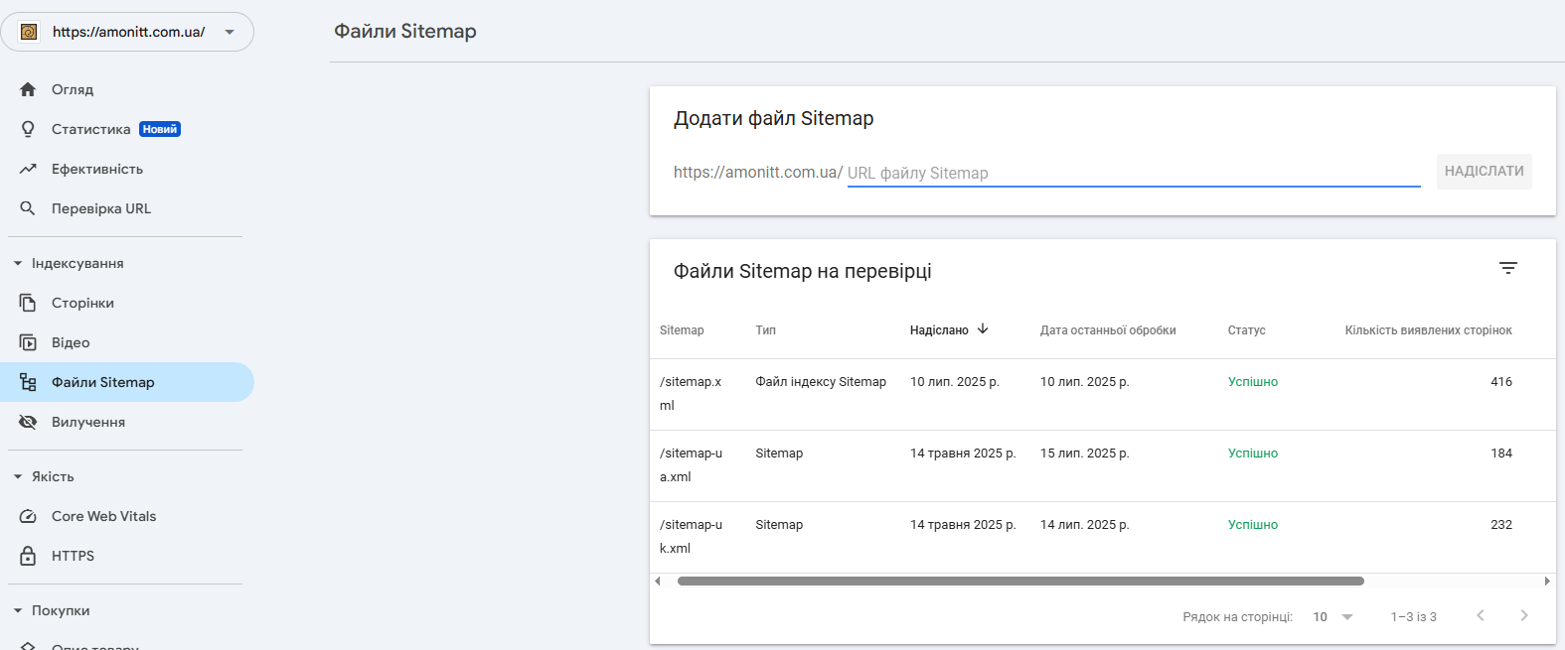Go to next page of sitemap rows
The width and height of the screenshot is (1565, 650).
point(1524,616)
